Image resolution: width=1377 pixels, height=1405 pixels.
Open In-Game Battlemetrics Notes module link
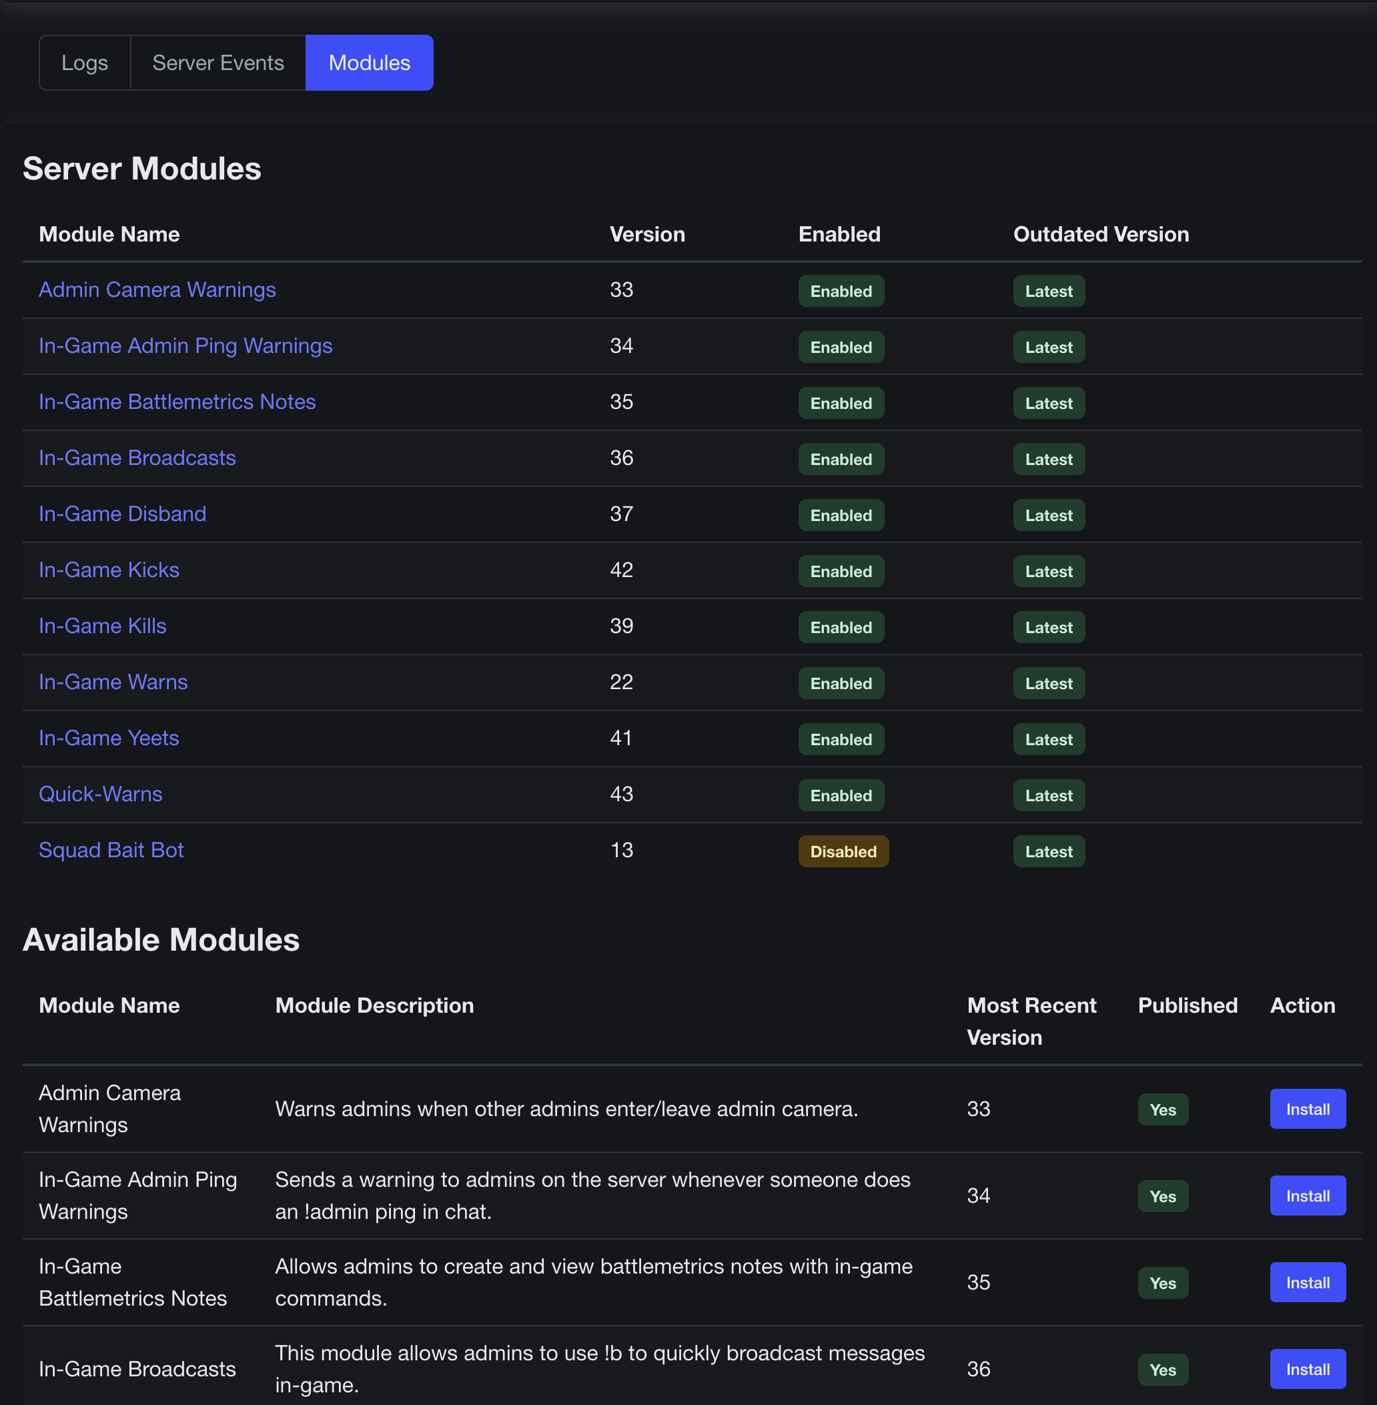177,402
